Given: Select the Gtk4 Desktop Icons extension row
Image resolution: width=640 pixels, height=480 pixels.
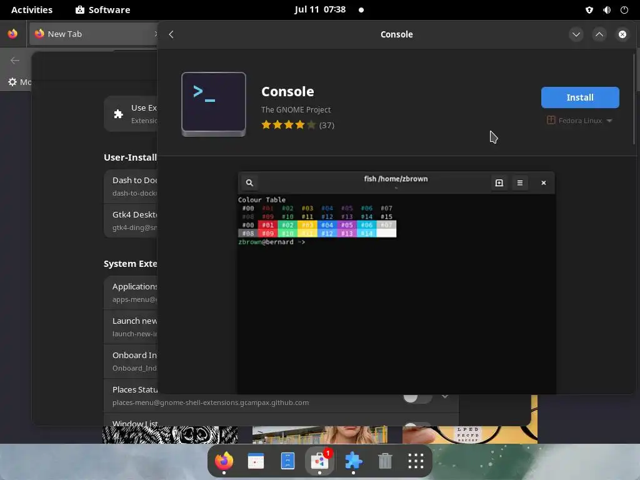Looking at the screenshot, I should coord(131,221).
